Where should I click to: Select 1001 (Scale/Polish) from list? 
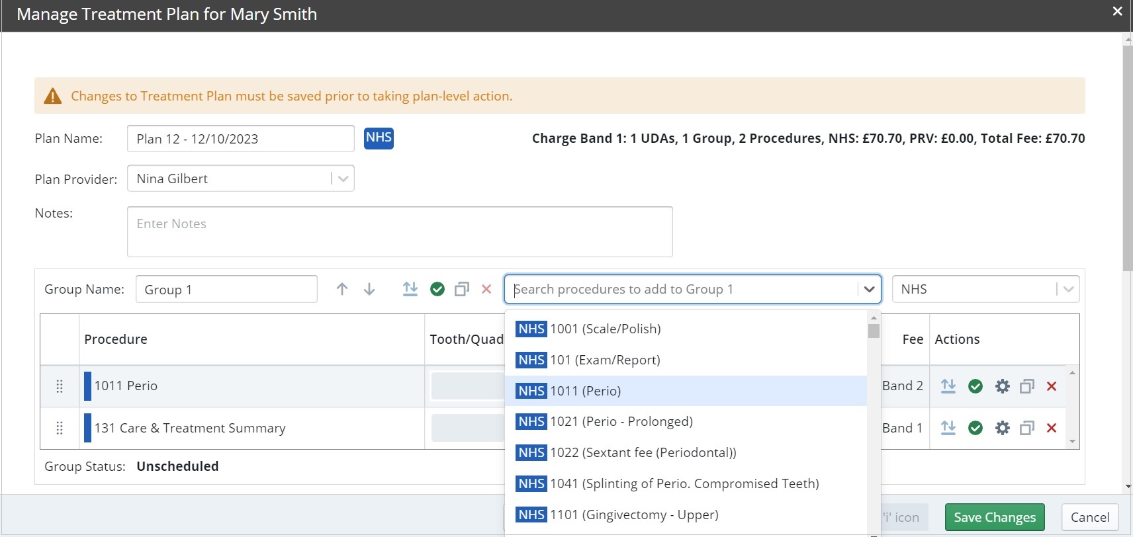pyautogui.click(x=686, y=329)
